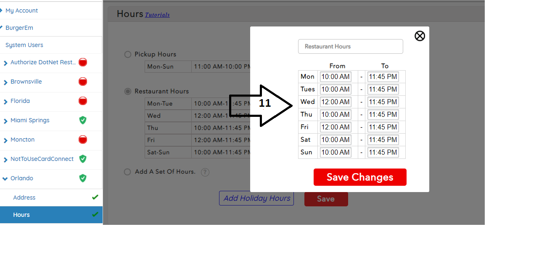Collapse the Orlando location tree

pos(5,179)
